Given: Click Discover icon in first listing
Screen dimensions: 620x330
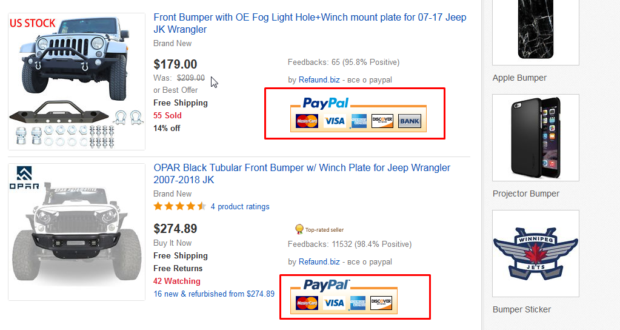Looking at the screenshot, I should pyautogui.click(x=382, y=121).
